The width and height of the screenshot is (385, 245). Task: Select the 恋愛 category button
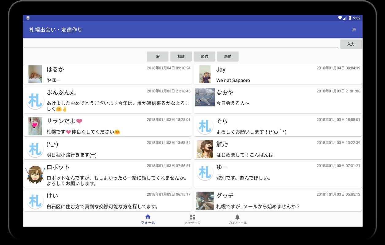click(228, 57)
